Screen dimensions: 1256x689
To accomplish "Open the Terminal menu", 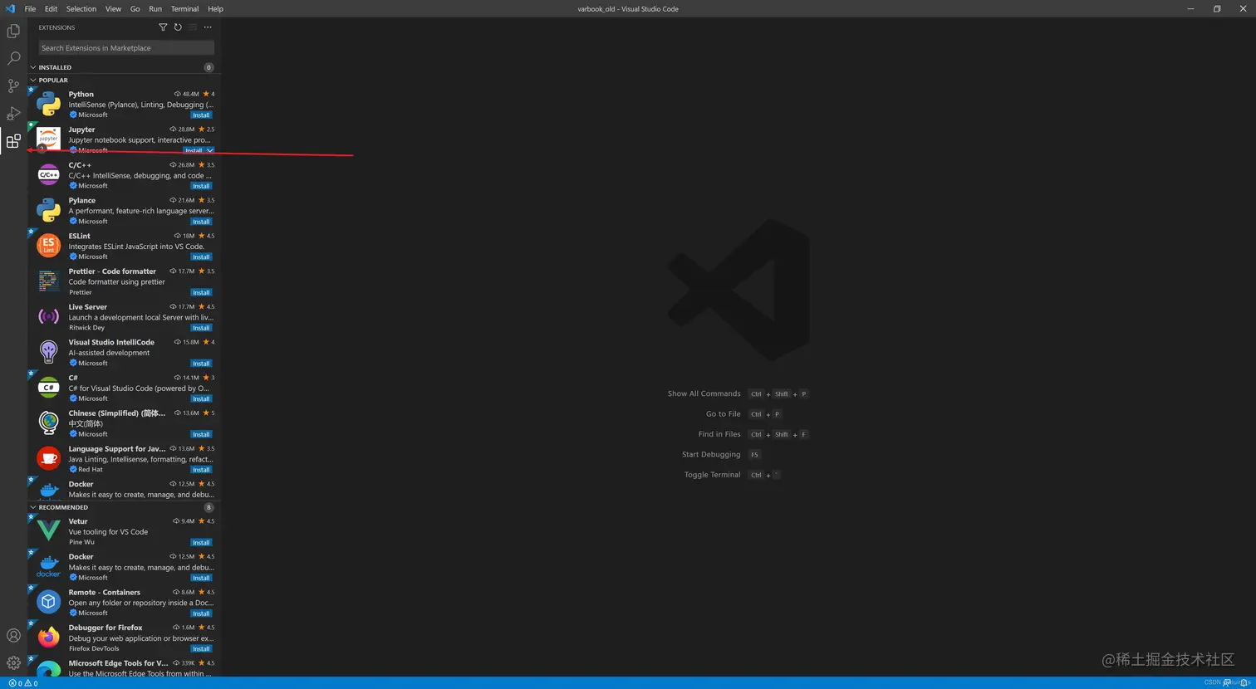I will point(184,8).
